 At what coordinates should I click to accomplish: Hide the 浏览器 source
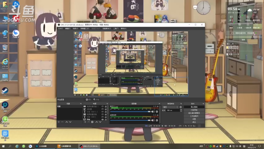tap(103, 109)
